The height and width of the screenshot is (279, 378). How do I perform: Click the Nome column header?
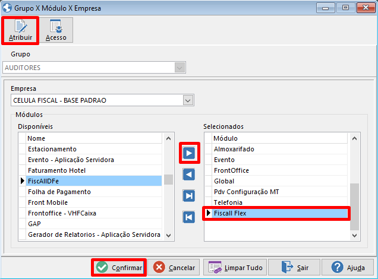pyautogui.click(x=94, y=138)
